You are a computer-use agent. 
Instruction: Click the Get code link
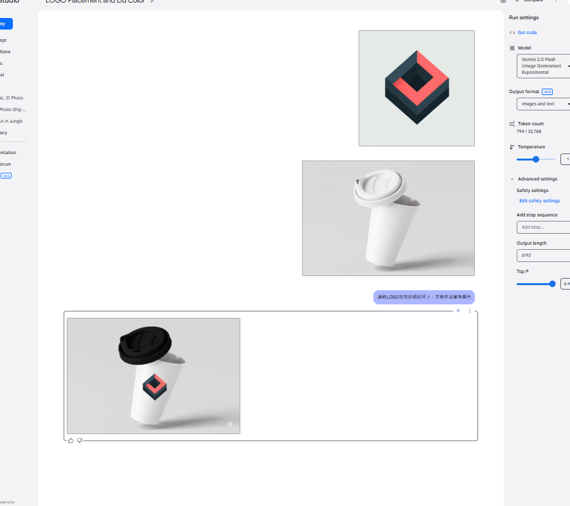pyautogui.click(x=527, y=33)
